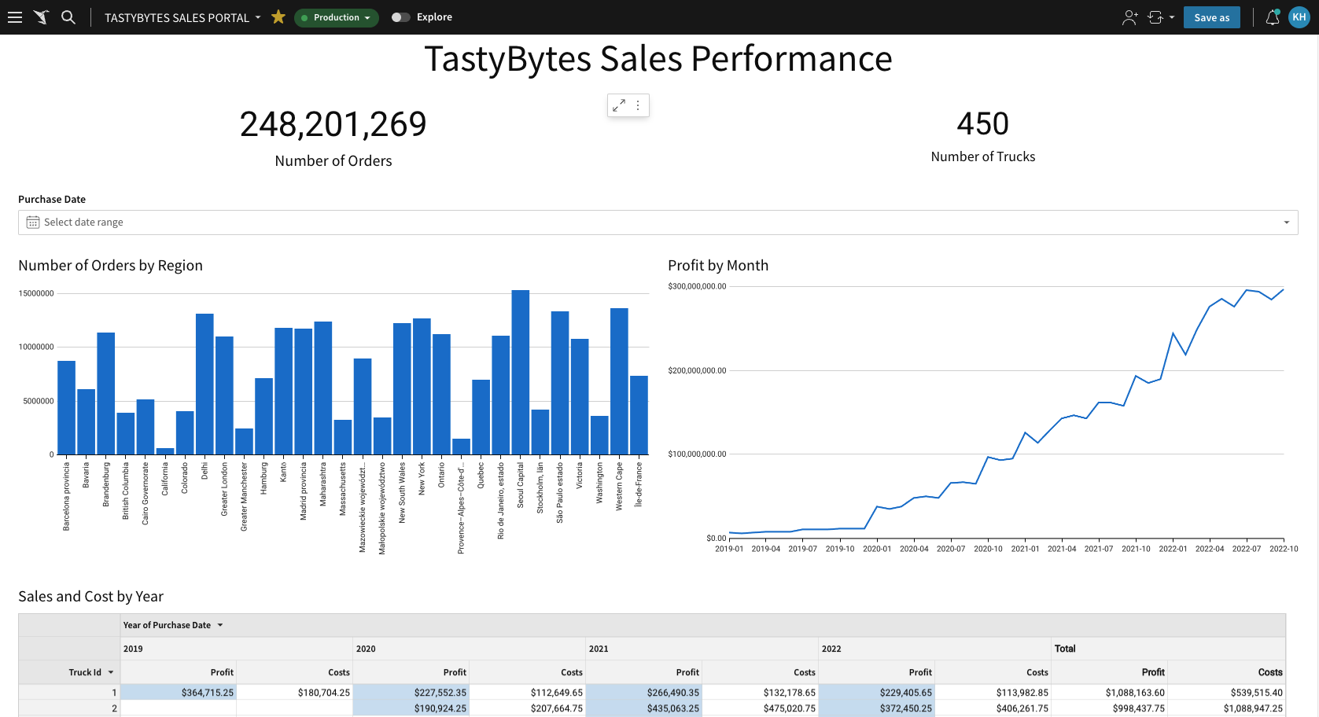The image size is (1319, 717).
Task: Expand the element to full view
Action: coord(619,105)
